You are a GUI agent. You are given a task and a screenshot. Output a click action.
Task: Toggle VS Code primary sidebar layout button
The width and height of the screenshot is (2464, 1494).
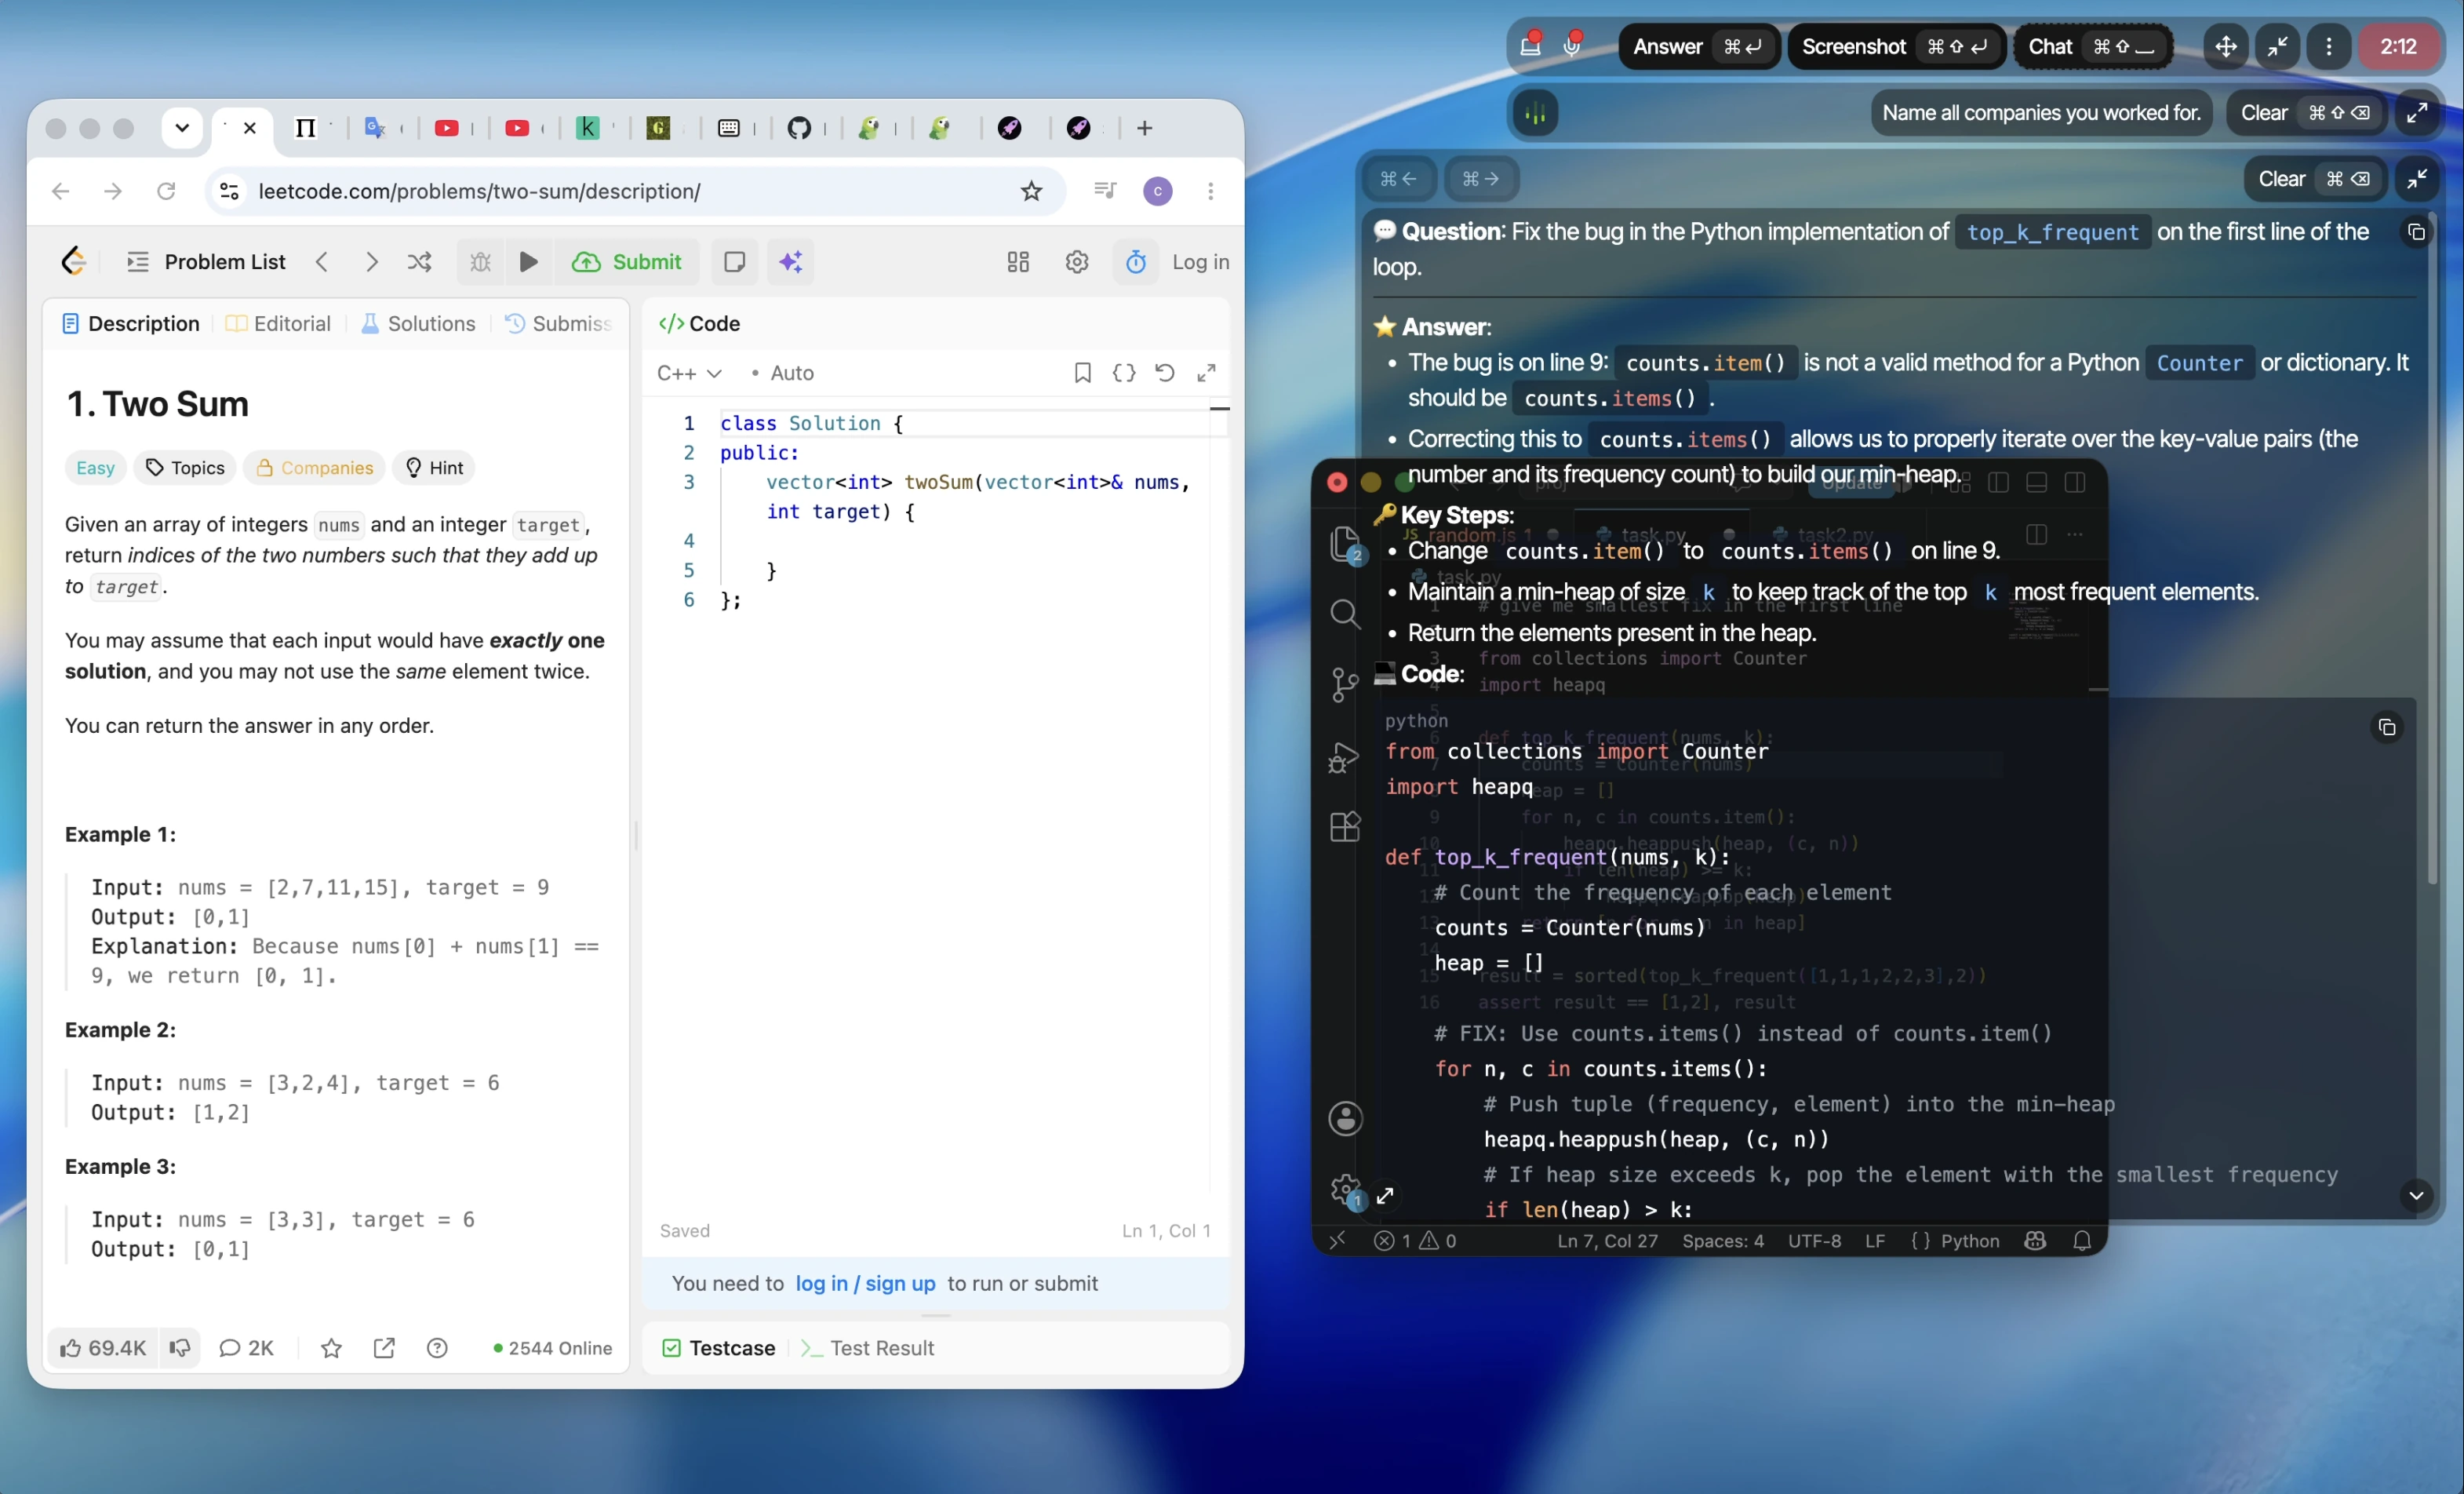point(1999,483)
